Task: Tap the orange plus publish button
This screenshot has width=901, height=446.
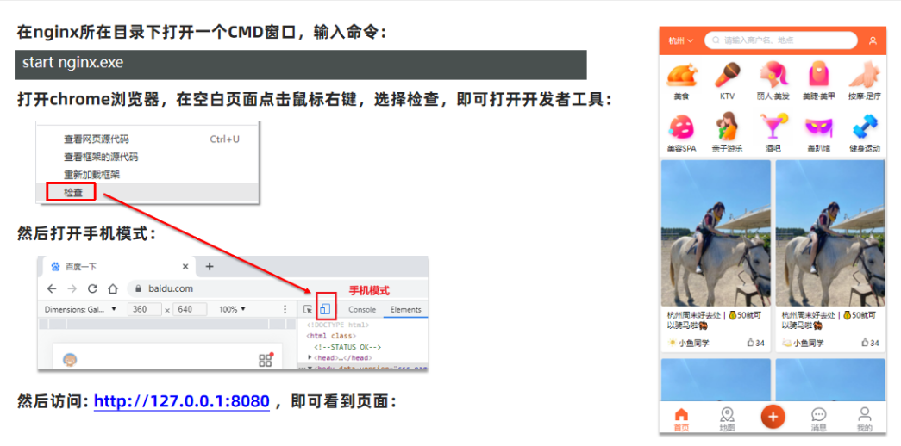Action: 773,417
